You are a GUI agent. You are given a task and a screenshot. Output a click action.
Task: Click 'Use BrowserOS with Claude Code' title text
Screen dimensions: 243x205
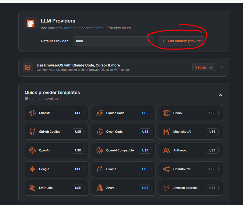point(78,65)
